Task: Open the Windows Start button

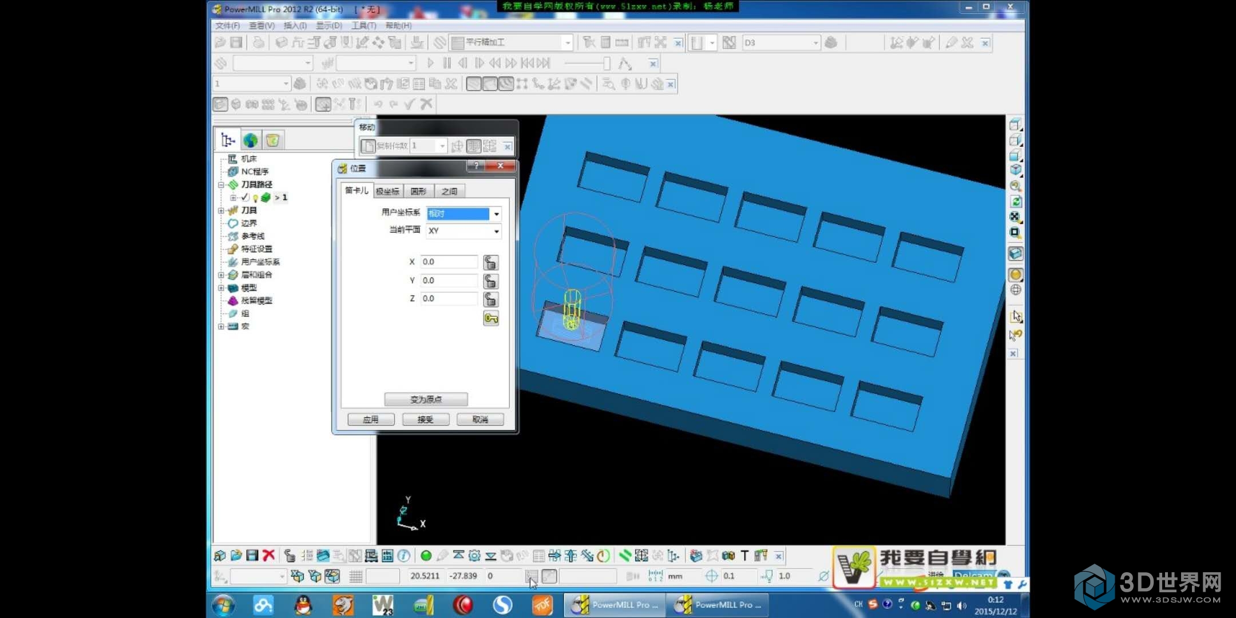Action: click(223, 605)
